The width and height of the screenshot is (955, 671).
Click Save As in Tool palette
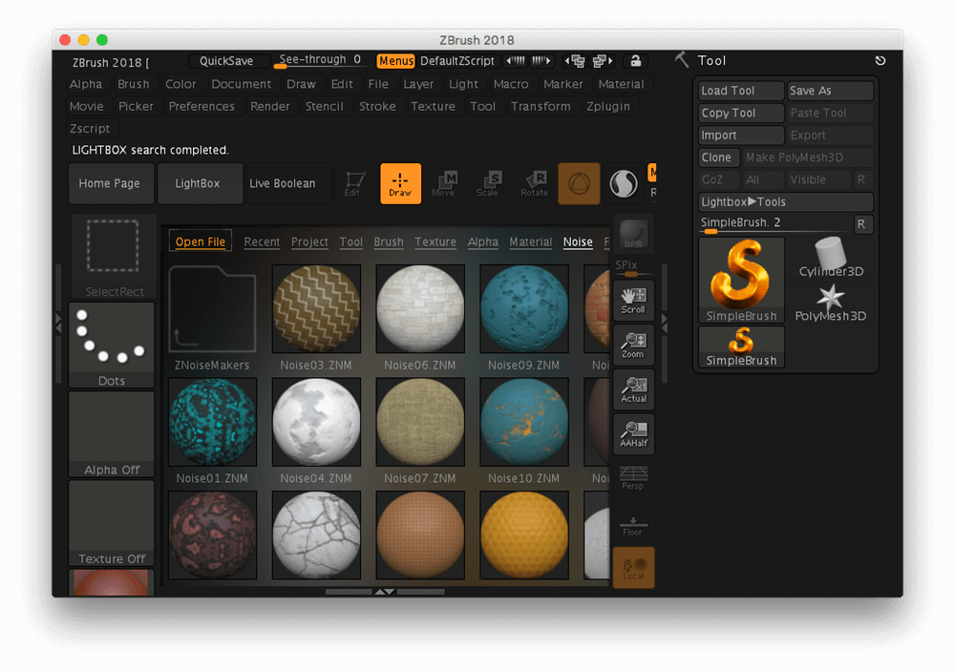(x=830, y=91)
